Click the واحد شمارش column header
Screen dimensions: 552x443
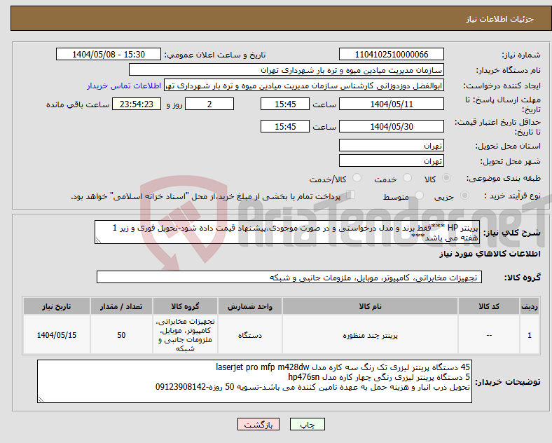pyautogui.click(x=250, y=306)
